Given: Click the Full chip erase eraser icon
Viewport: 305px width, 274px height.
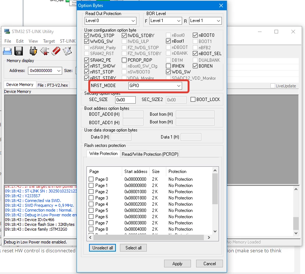Looking at the screenshot, I should coord(56,51).
